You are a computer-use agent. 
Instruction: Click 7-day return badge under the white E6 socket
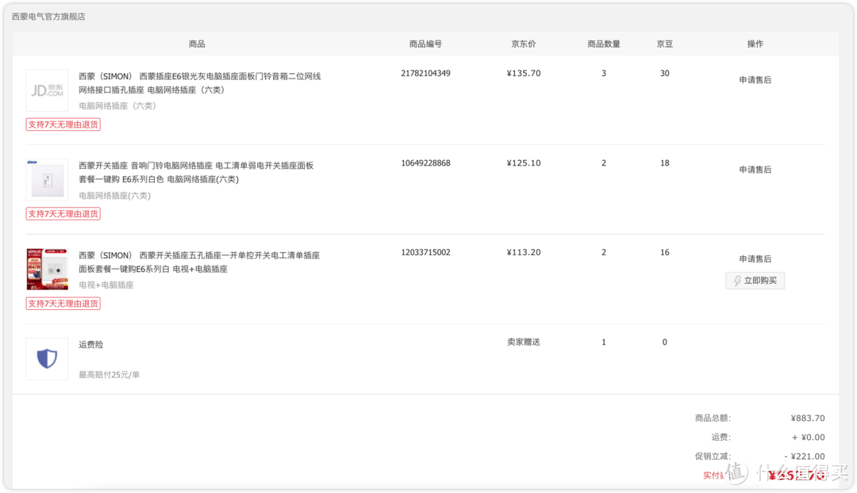coord(63,214)
